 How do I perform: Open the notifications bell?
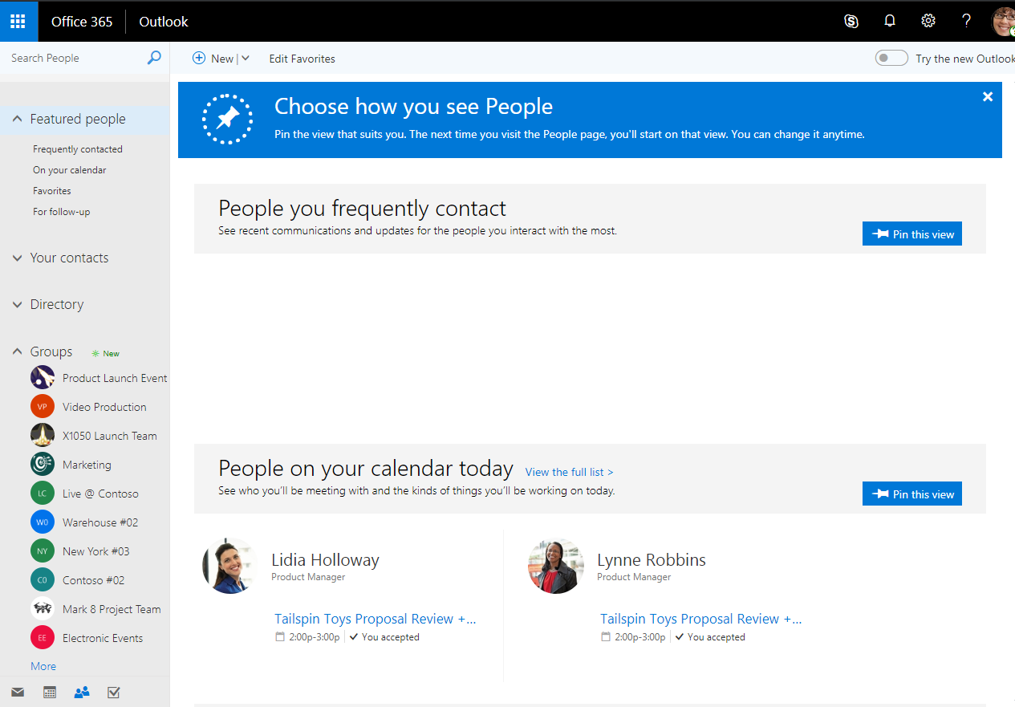click(890, 22)
